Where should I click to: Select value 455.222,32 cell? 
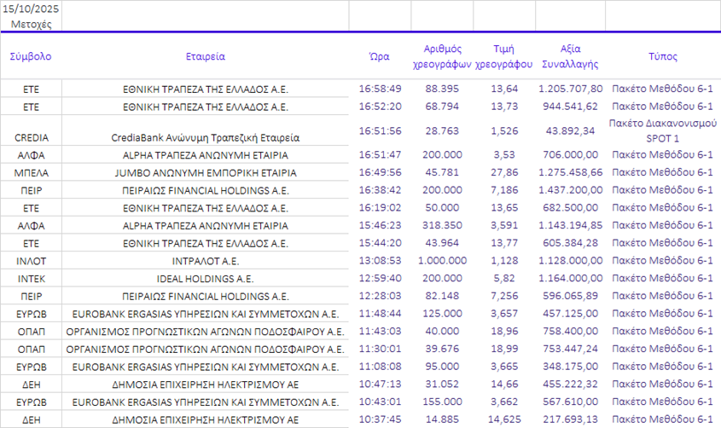(570, 384)
